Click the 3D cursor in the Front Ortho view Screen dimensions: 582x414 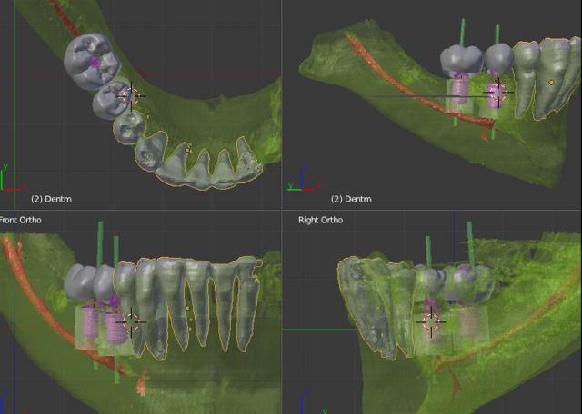coord(131,321)
